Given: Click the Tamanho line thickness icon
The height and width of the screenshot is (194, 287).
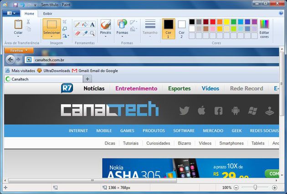Looking at the screenshot, I should pyautogui.click(x=150, y=24).
